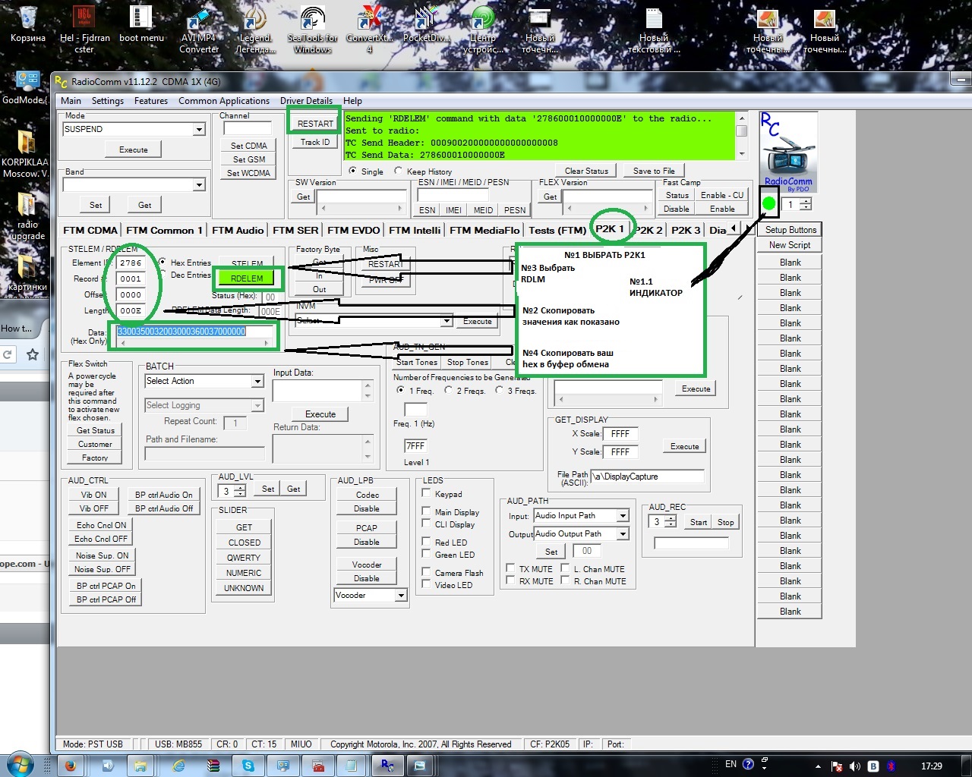The height and width of the screenshot is (777, 972).
Task: Click the Set CDMA button
Action: 249,146
